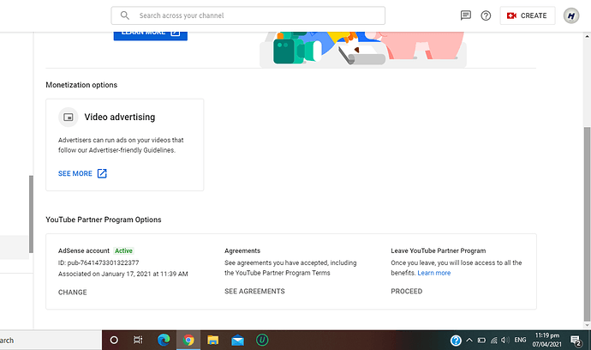Click the volume speaker icon in tray

pos(505,341)
